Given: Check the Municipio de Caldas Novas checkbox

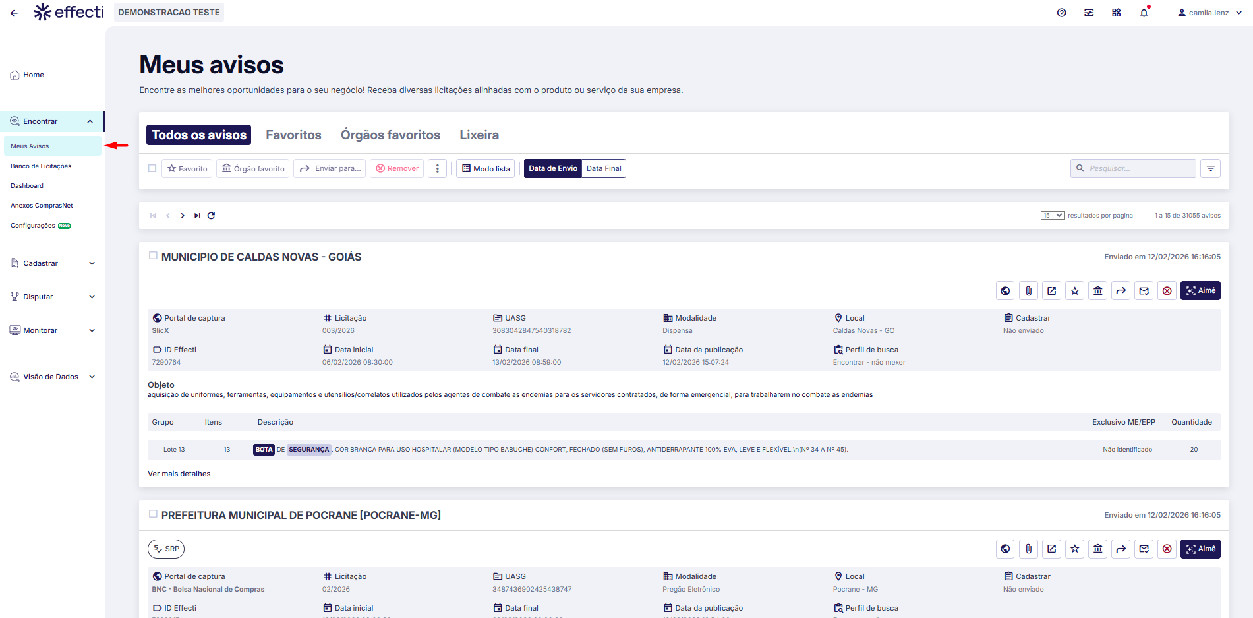Looking at the screenshot, I should click(153, 256).
